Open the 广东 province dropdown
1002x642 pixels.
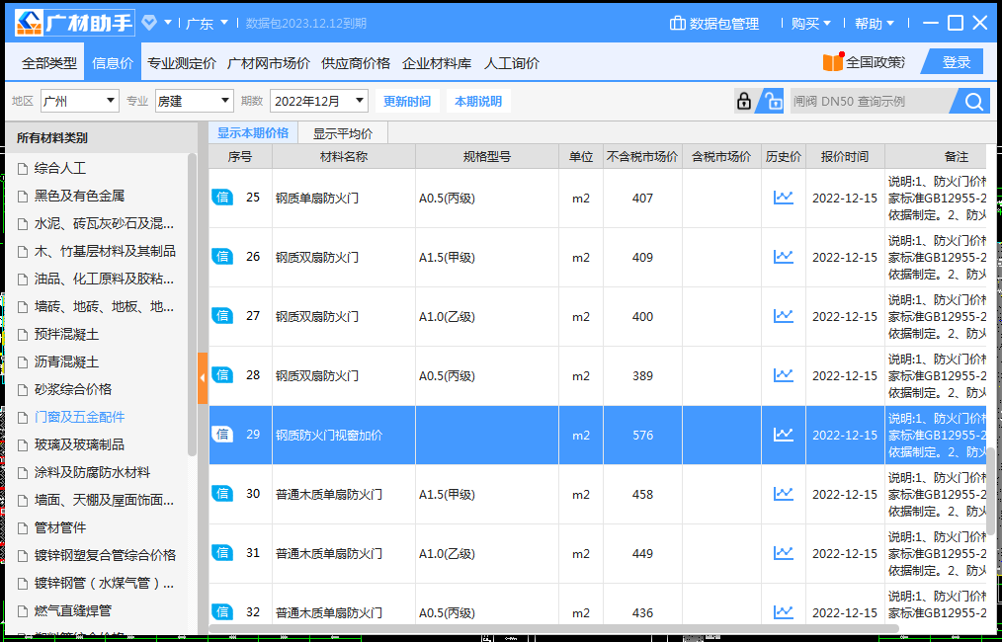click(x=207, y=24)
